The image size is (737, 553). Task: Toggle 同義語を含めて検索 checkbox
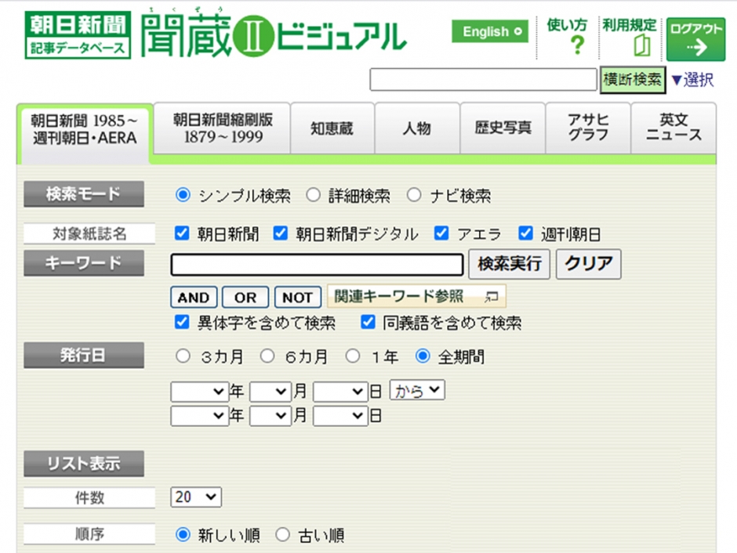pos(368,322)
